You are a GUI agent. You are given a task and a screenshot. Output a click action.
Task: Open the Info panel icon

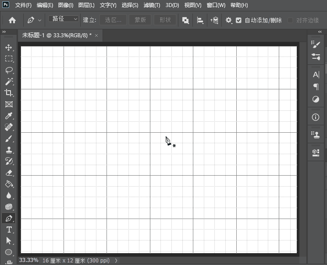[316, 117]
